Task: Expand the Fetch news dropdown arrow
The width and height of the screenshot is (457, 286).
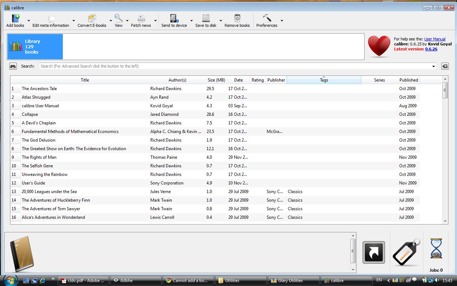Action: (155, 21)
